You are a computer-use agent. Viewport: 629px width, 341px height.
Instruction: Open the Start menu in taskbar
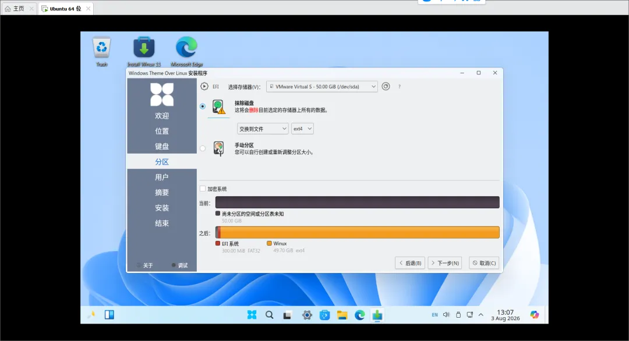coord(252,315)
